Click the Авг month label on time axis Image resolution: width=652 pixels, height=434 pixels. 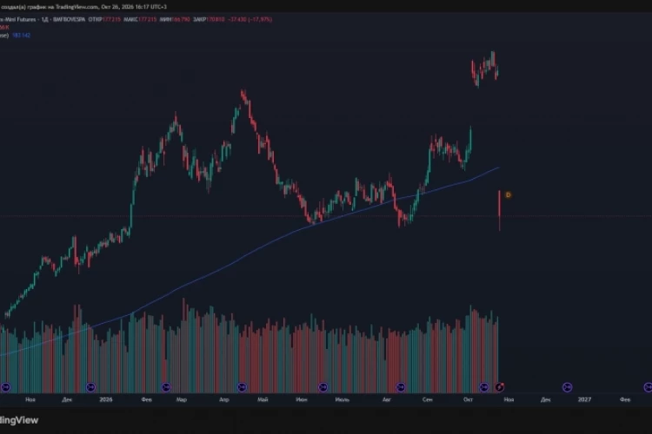[386, 399]
